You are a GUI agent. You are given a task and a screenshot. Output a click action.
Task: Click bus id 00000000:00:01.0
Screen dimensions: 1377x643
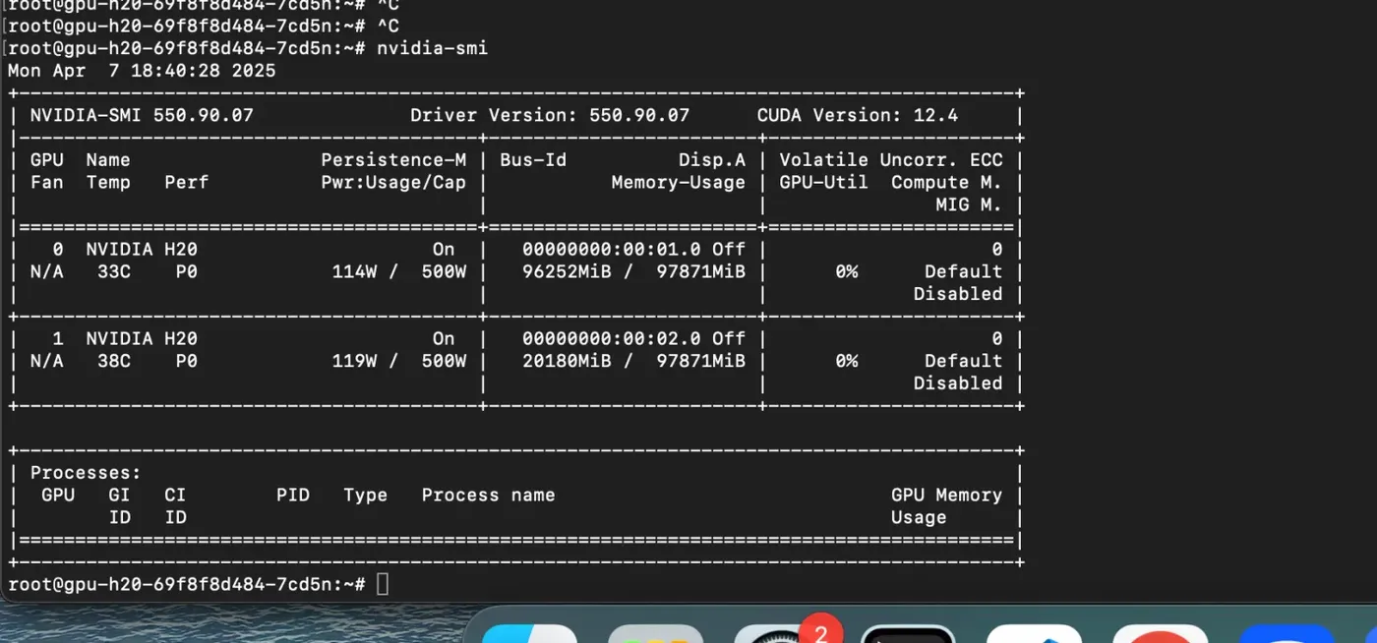point(612,250)
